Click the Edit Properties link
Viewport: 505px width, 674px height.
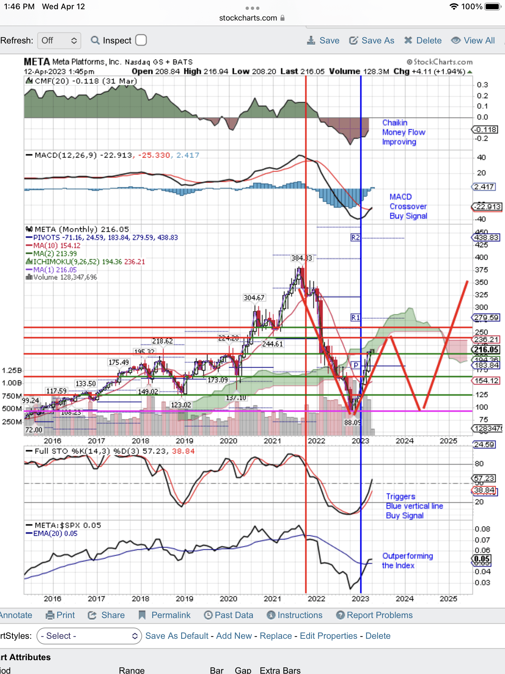[x=328, y=636]
